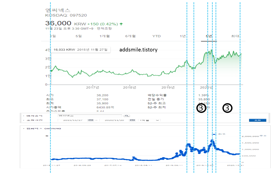The image size is (278, 173).
Task: Expand the 1개월 period dropdown
Action: 149,120
